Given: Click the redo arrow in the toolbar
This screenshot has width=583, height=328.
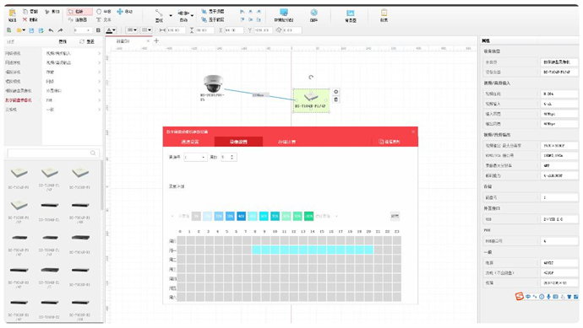Looking at the screenshot, I should 60,30.
